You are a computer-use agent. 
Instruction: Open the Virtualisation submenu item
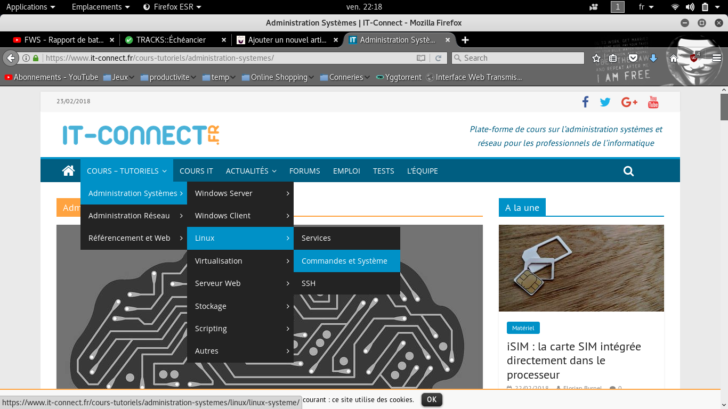(x=240, y=261)
